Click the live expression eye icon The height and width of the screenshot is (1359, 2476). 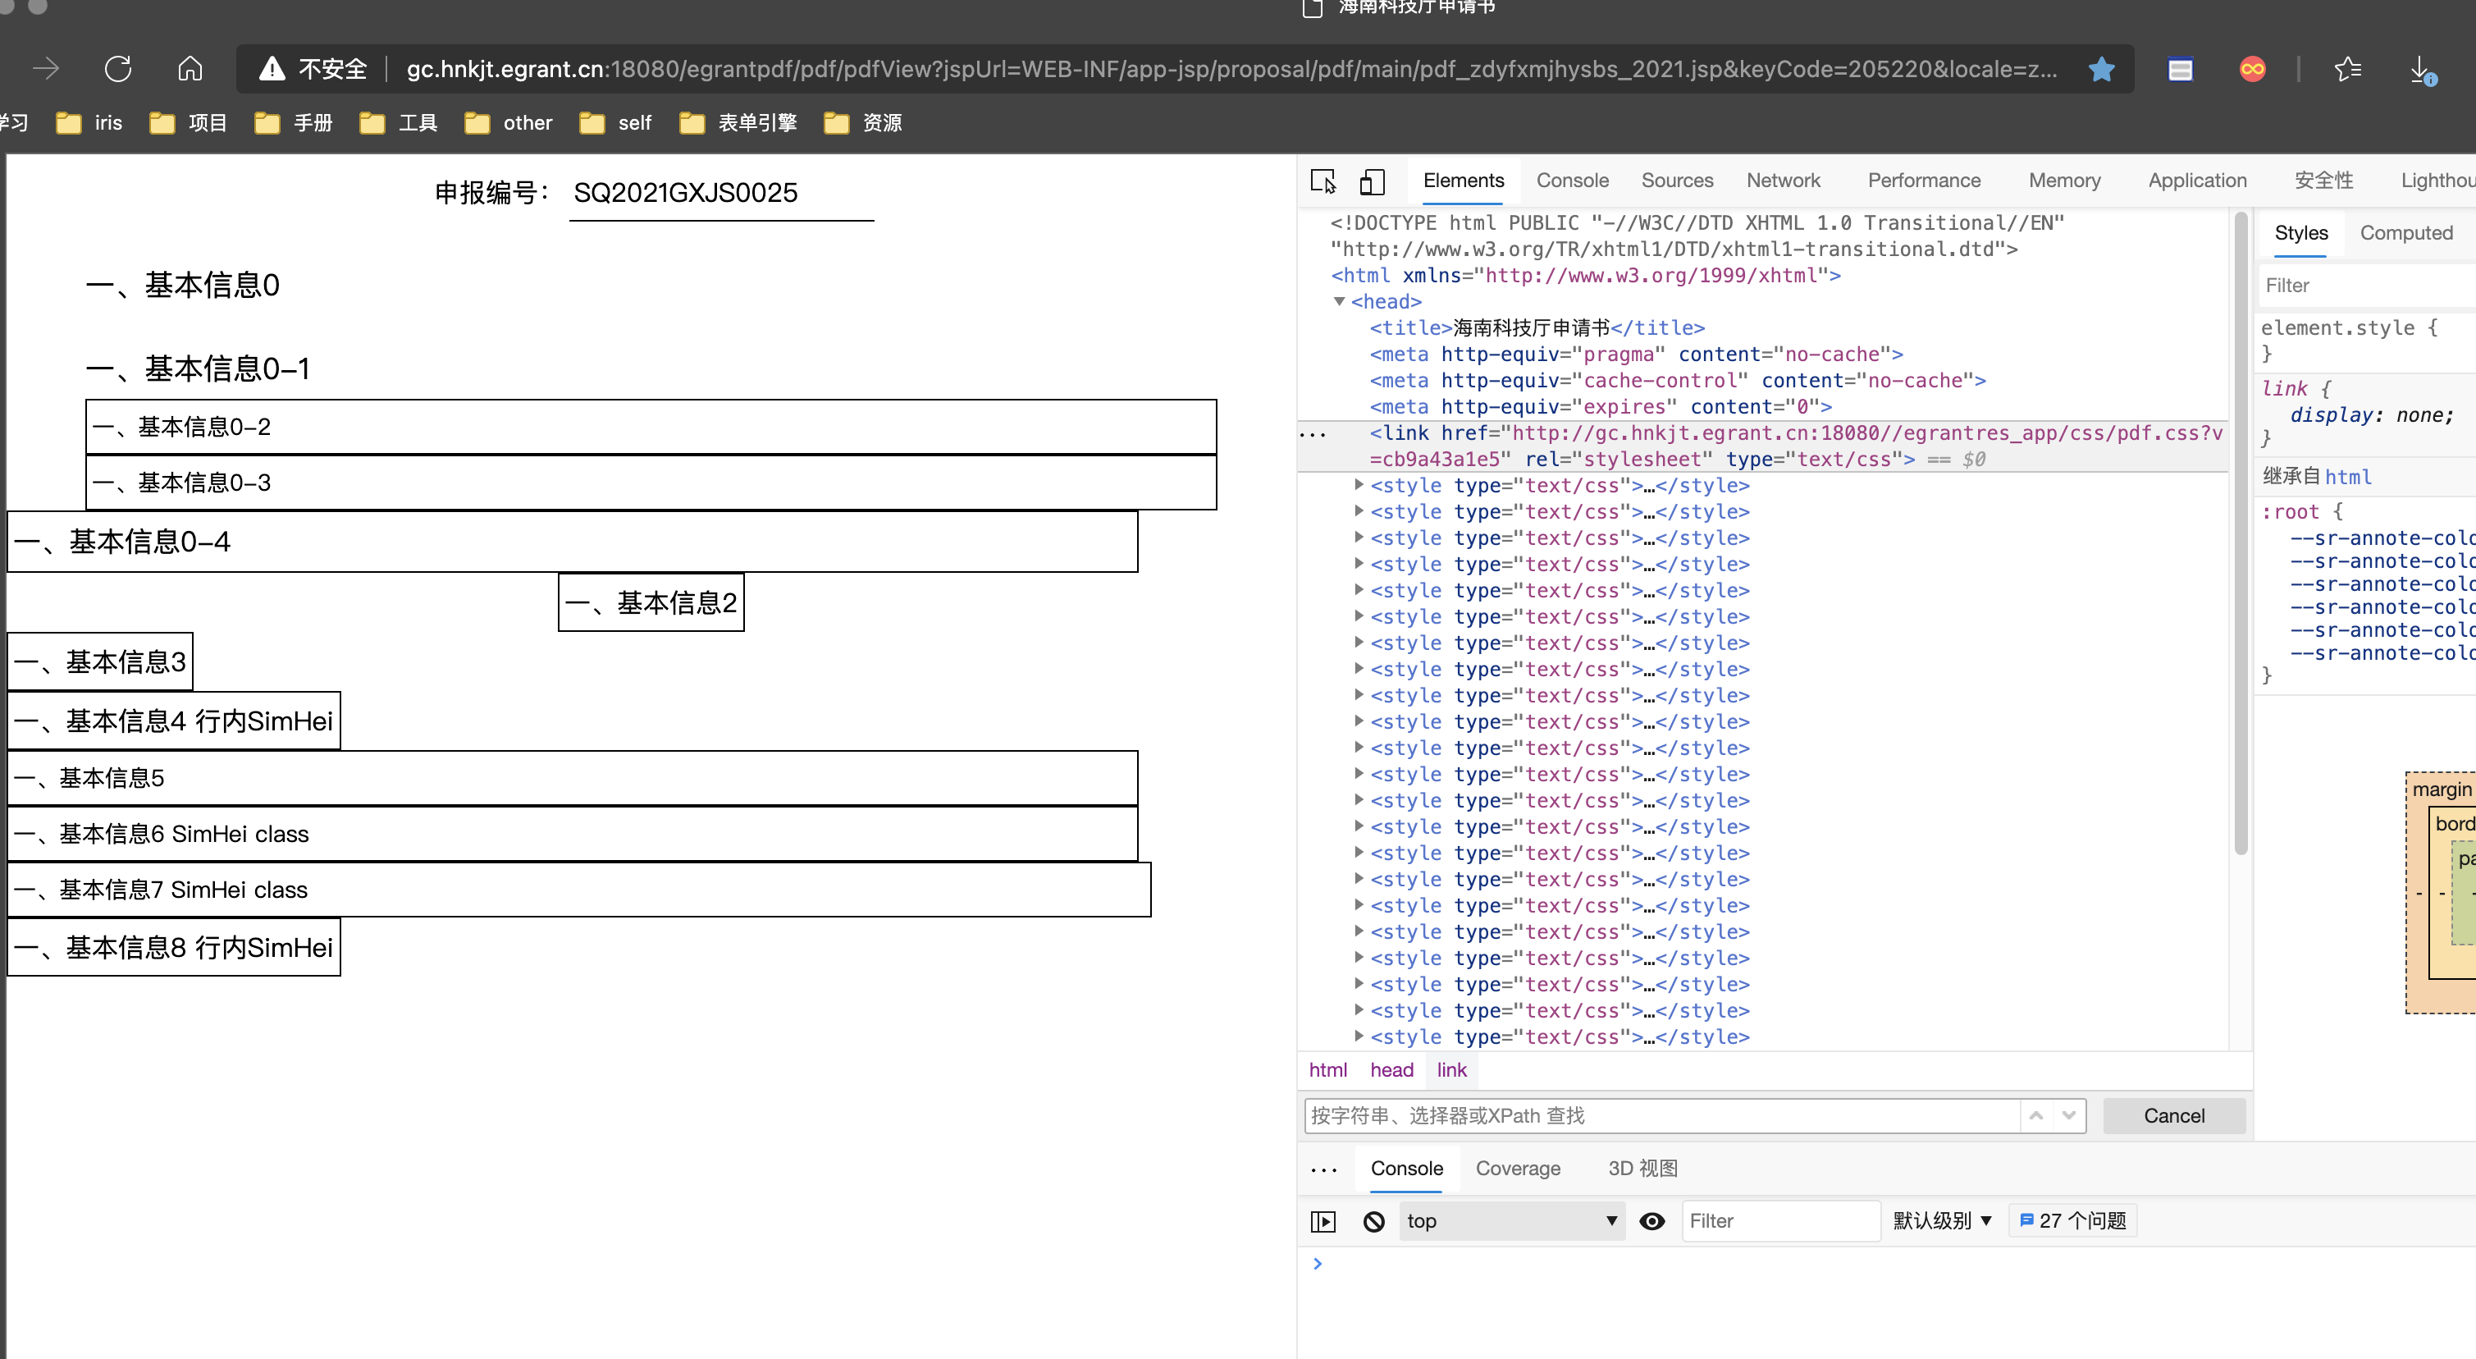click(1651, 1220)
